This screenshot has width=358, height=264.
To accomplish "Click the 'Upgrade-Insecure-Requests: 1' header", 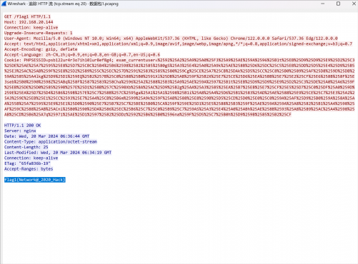I will (x=38, y=33).
